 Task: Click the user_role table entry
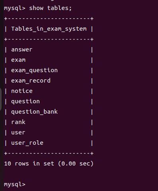[27, 143]
